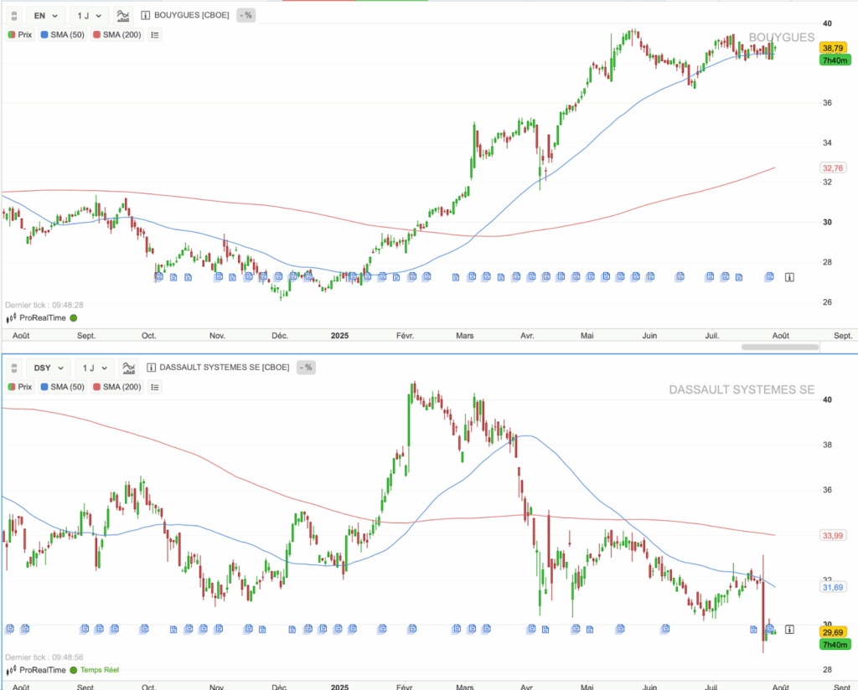Image resolution: width=858 pixels, height=690 pixels.
Task: Click info icon beside DASSAULT SYSTEMES SE title
Action: click(x=151, y=367)
